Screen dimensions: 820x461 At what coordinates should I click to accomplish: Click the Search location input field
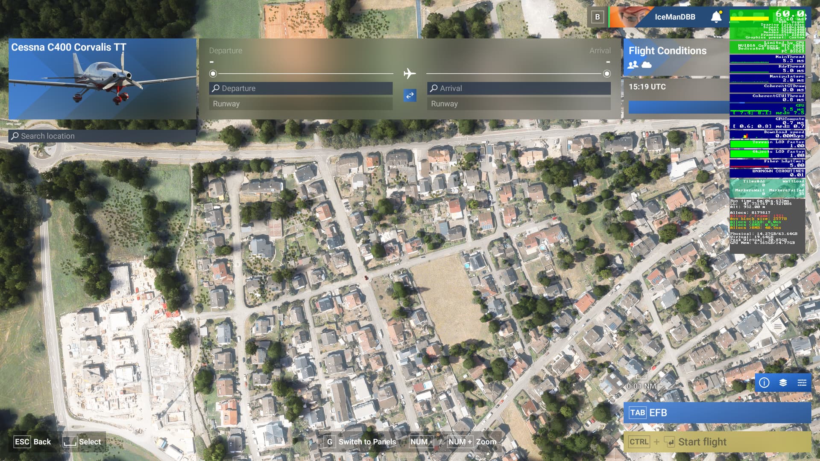coord(102,136)
